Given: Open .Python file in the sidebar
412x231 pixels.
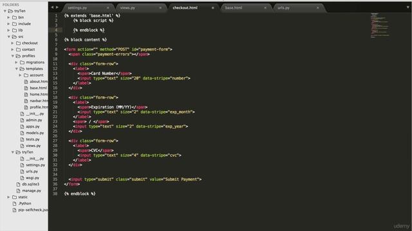Looking at the screenshot, I should pyautogui.click(x=24, y=203).
